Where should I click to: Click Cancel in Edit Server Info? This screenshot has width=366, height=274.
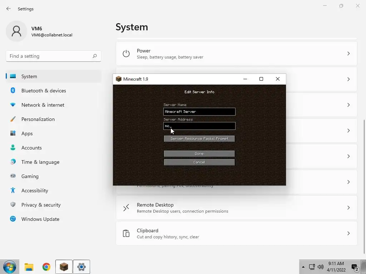click(199, 162)
